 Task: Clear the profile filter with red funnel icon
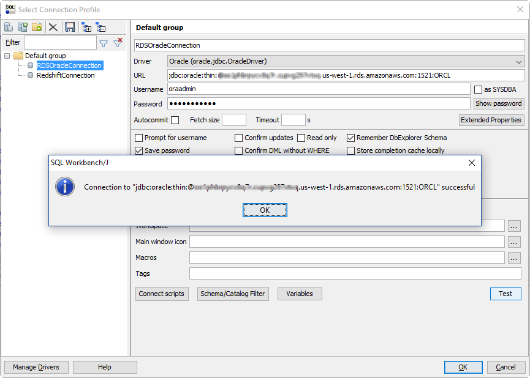116,42
